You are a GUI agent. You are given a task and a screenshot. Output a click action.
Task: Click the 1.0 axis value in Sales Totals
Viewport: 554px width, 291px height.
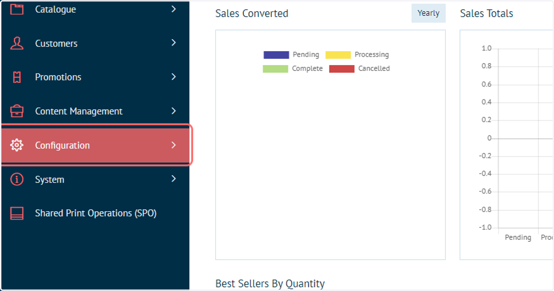pyautogui.click(x=487, y=48)
